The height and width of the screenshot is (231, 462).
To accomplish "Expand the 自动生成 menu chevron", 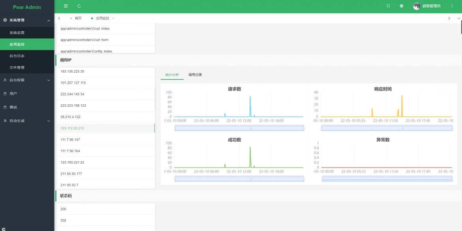I will (x=49, y=121).
